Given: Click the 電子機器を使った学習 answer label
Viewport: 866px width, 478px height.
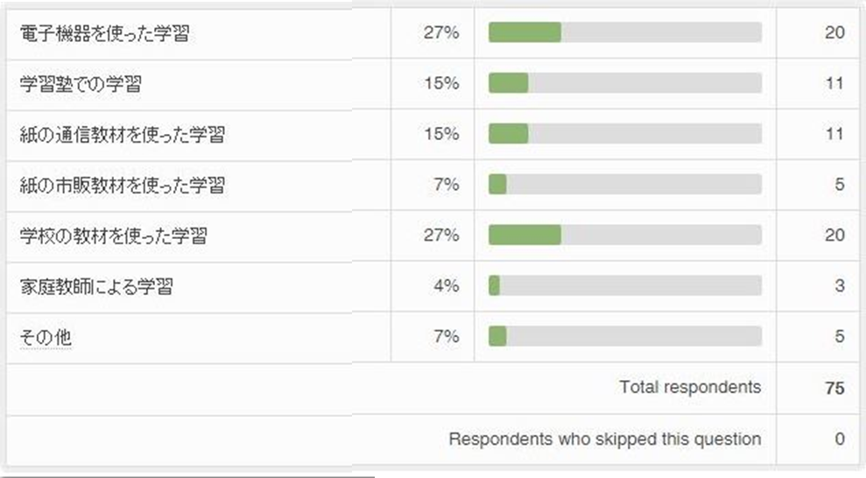Looking at the screenshot, I should tap(104, 34).
